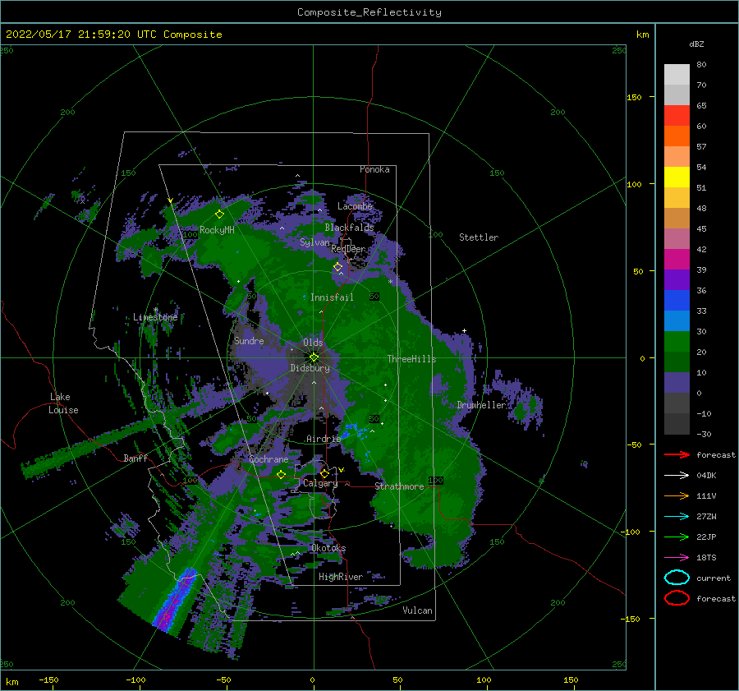Image resolution: width=739 pixels, height=691 pixels.
Task: Click the HighRiver label
Action: coord(341,577)
